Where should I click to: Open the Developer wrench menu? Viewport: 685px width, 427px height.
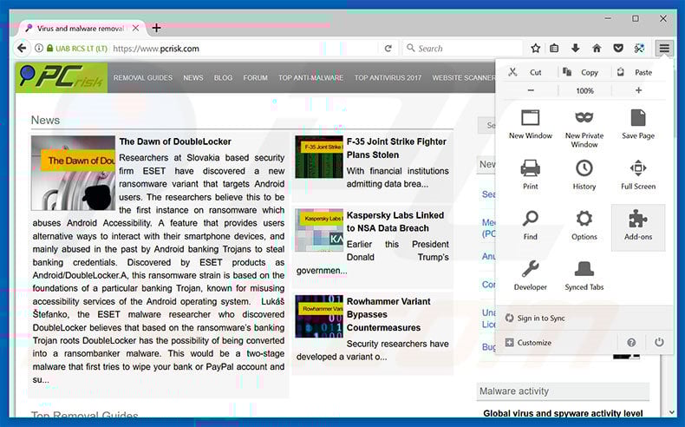531,276
